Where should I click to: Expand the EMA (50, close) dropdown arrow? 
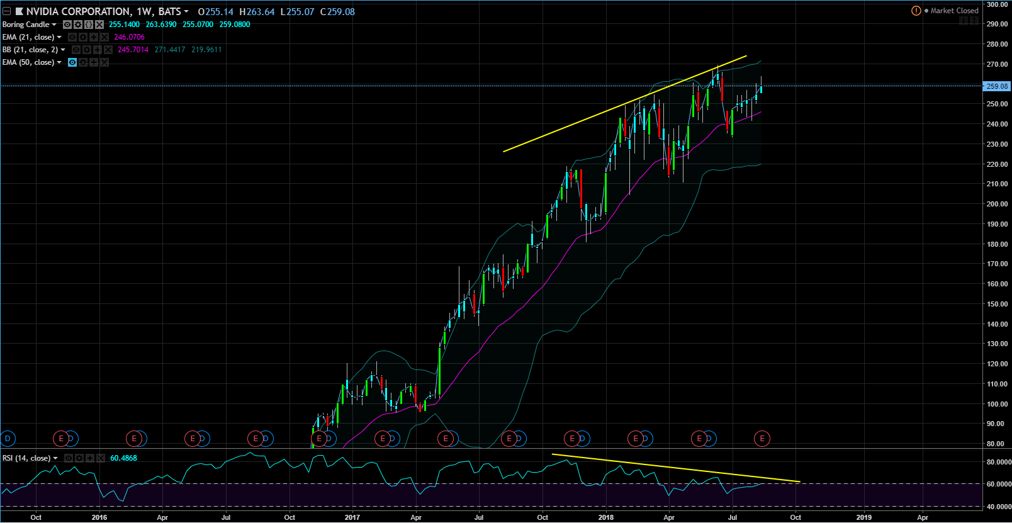click(x=59, y=62)
